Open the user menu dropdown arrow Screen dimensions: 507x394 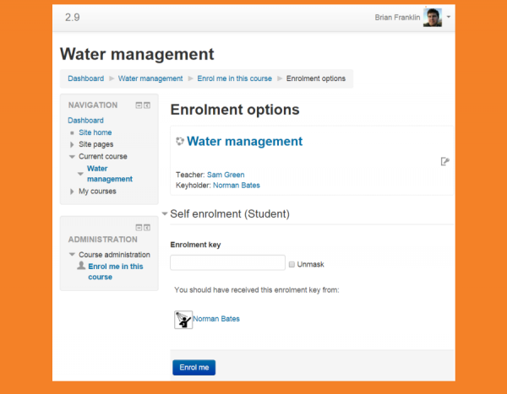click(x=449, y=17)
